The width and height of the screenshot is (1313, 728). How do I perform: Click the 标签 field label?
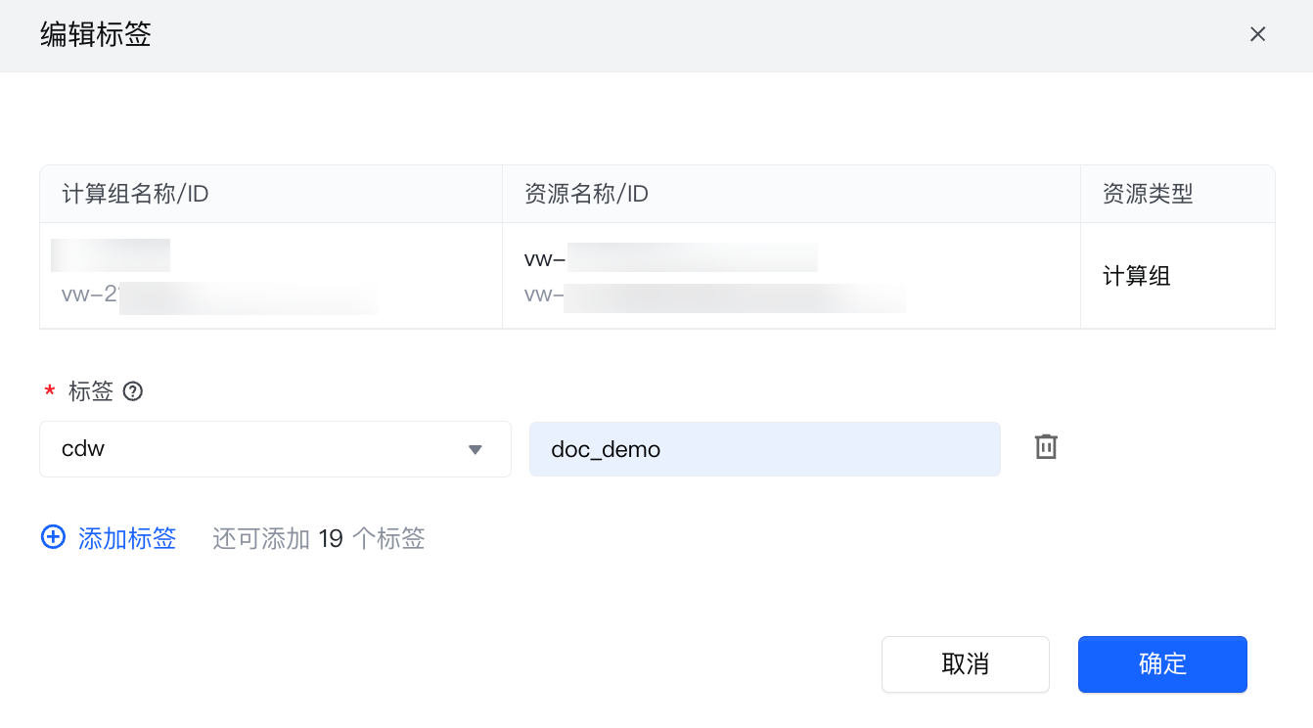coord(91,392)
